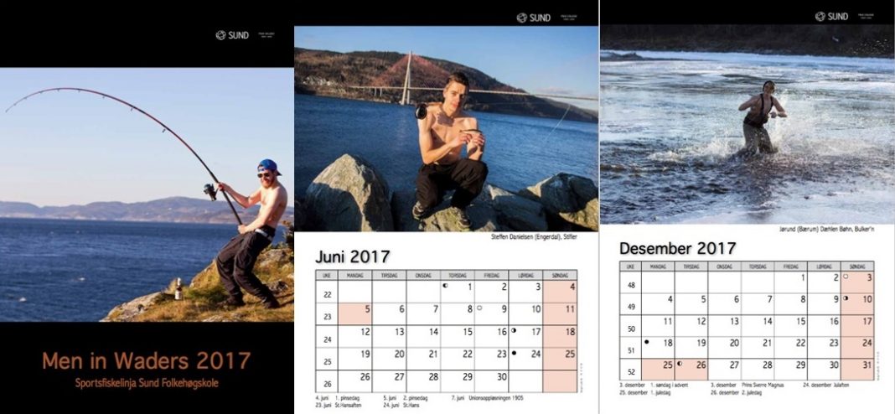Select the Men in Waders 2017 title
The image size is (895, 414).
pyautogui.click(x=147, y=361)
